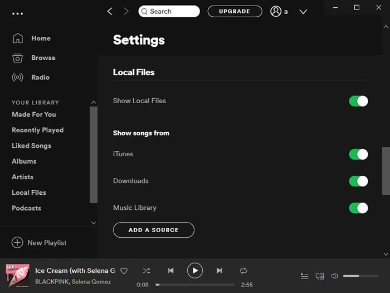Click the ADD A SOURCE button

(x=154, y=230)
